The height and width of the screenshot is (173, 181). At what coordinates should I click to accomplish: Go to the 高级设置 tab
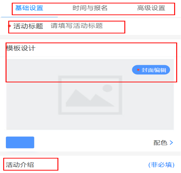pyautogui.click(x=151, y=8)
